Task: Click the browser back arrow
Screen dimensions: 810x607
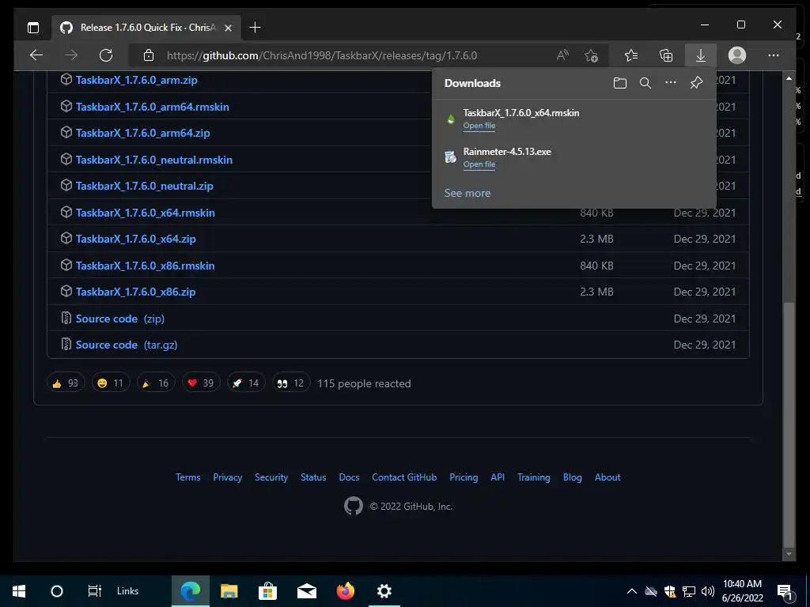Action: coord(36,55)
